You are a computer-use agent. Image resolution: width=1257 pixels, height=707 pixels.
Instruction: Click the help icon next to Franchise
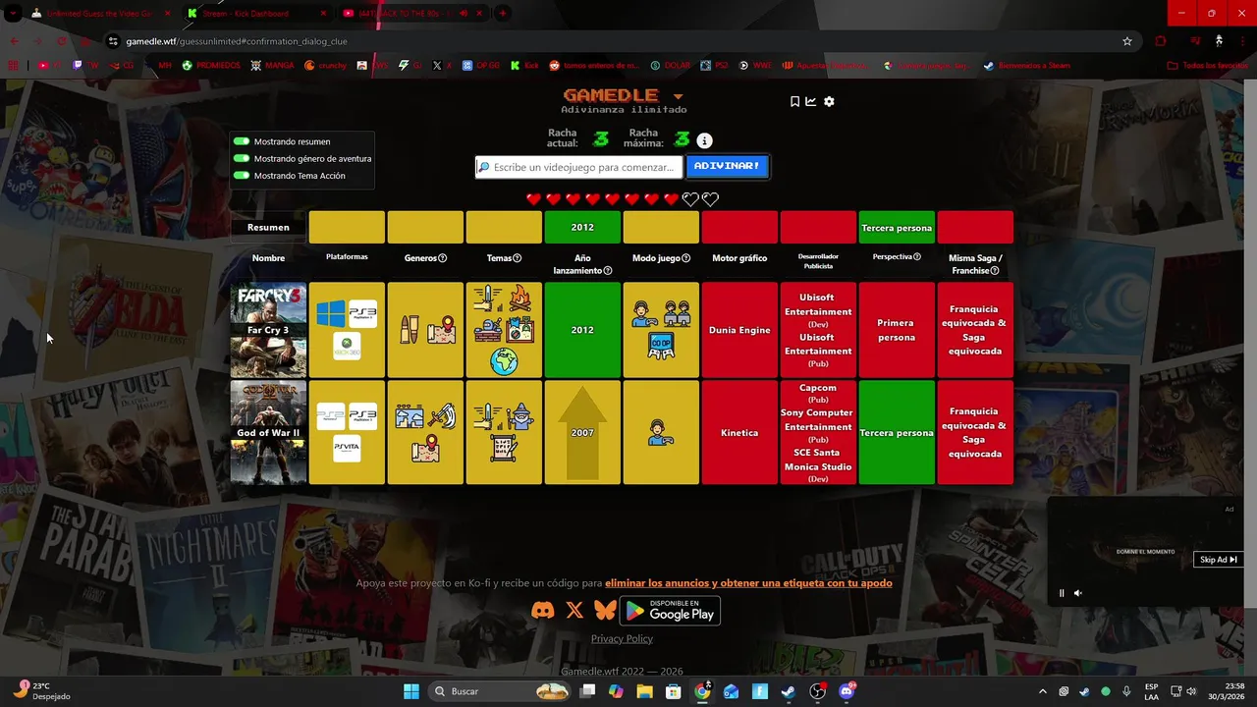click(x=995, y=271)
